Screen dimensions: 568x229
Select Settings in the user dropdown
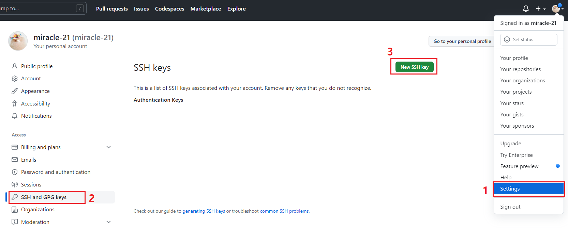coord(528,189)
